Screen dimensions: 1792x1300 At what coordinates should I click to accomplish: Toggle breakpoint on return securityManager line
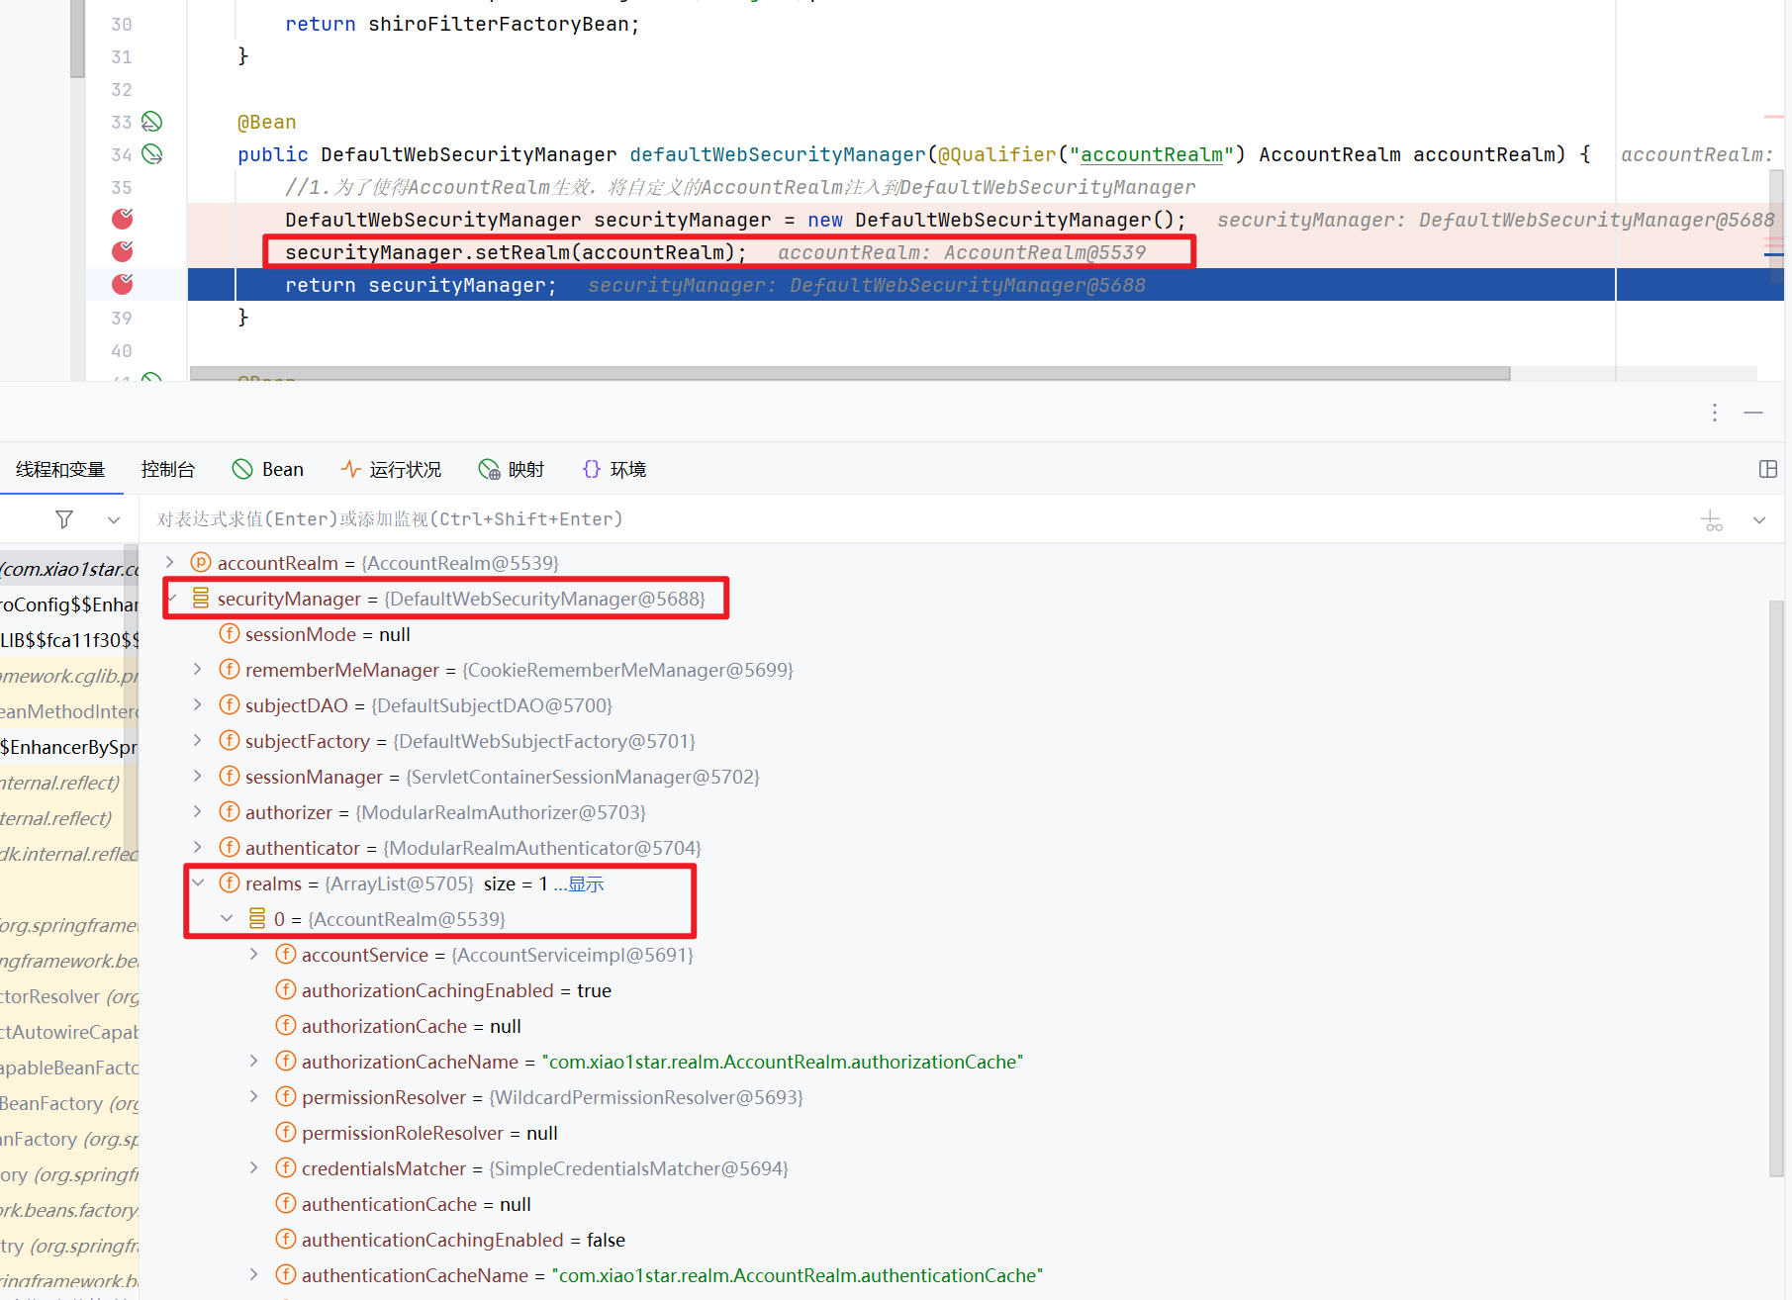[123, 285]
